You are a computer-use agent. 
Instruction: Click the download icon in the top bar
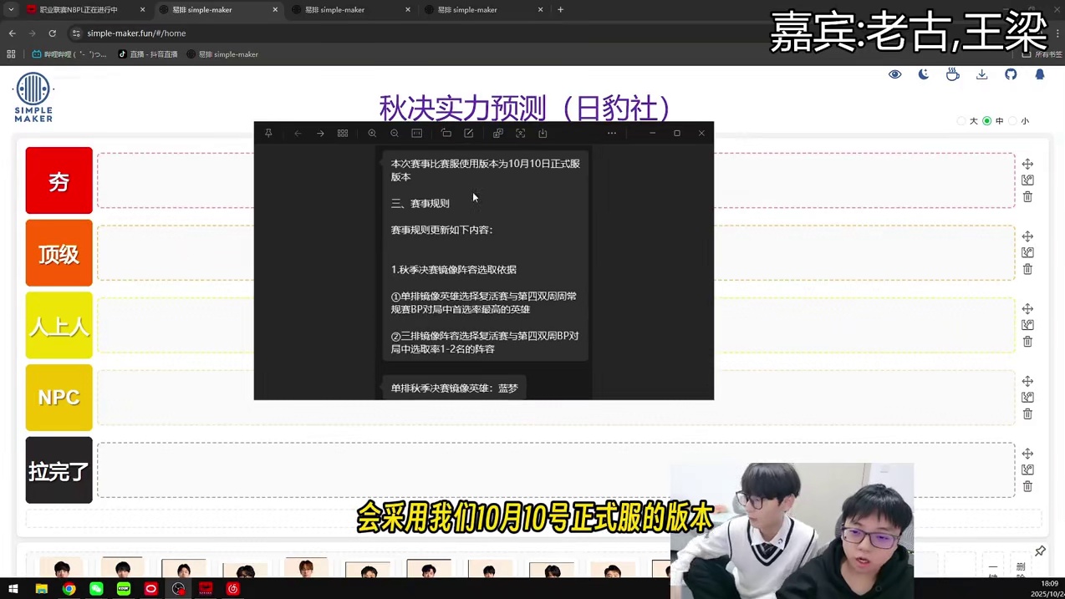coord(981,74)
